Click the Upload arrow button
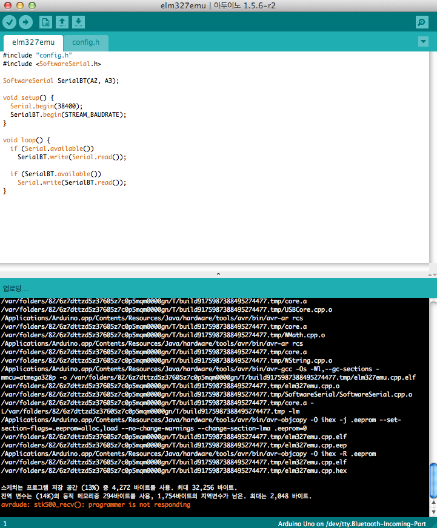The height and width of the screenshot is (528, 437). [x=25, y=22]
